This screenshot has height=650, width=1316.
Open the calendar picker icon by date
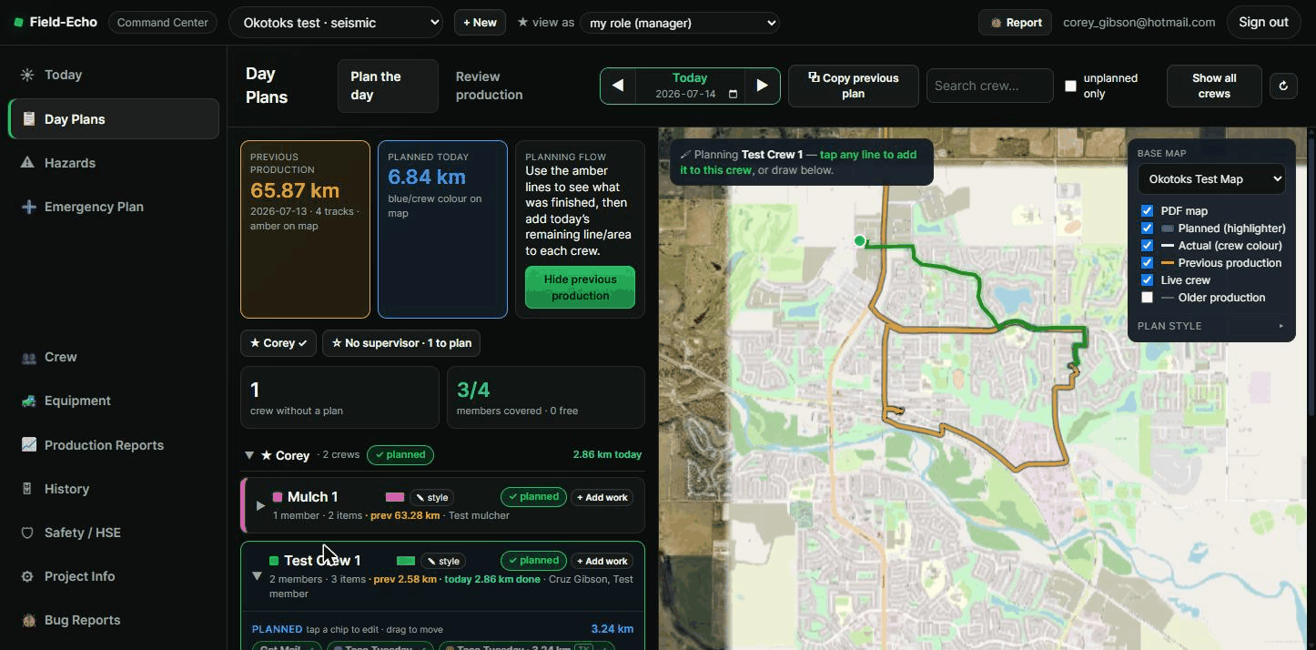click(x=733, y=95)
